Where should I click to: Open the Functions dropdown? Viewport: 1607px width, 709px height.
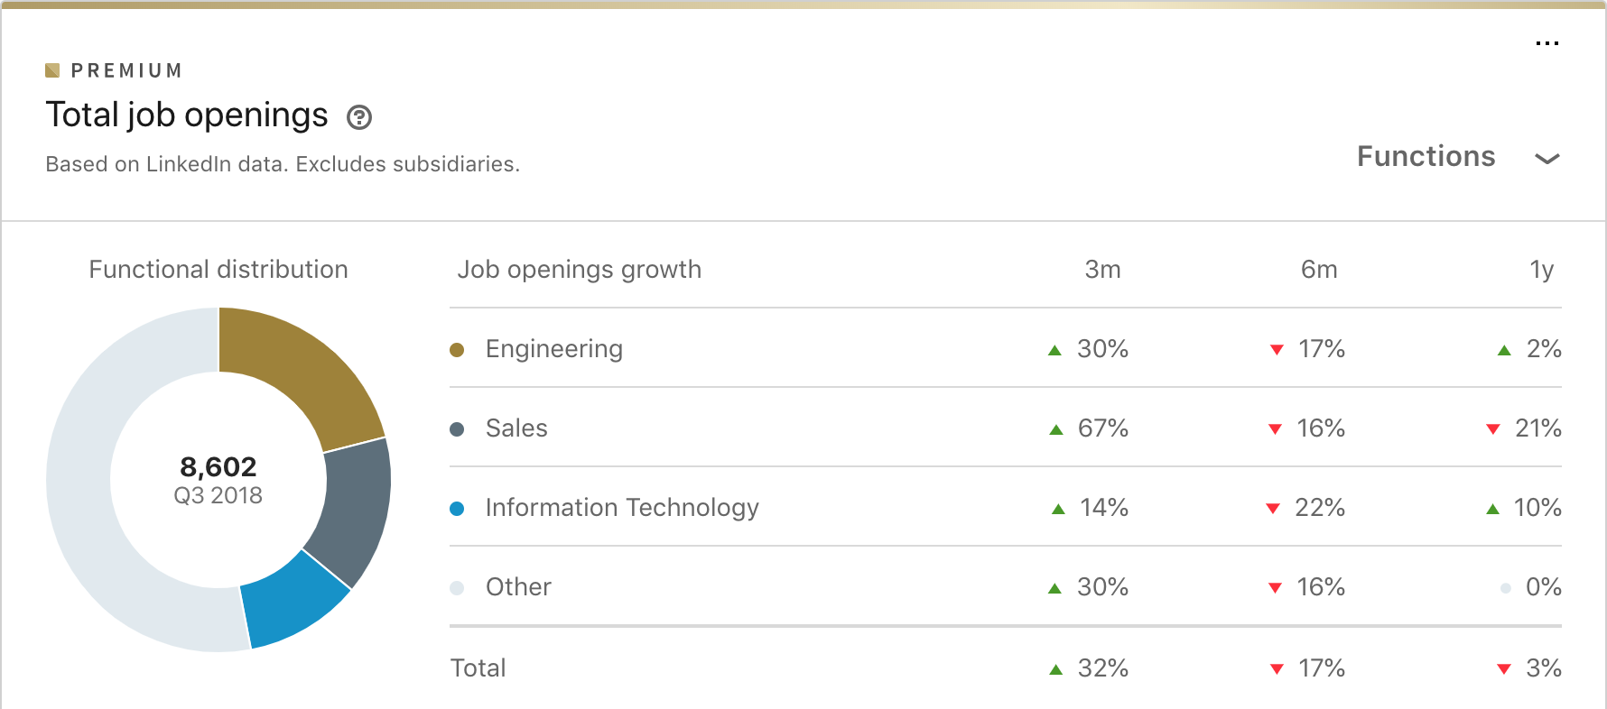1426,157
